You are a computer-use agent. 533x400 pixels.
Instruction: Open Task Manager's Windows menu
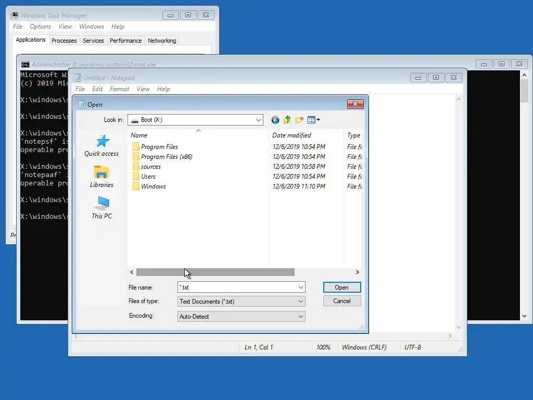click(92, 27)
